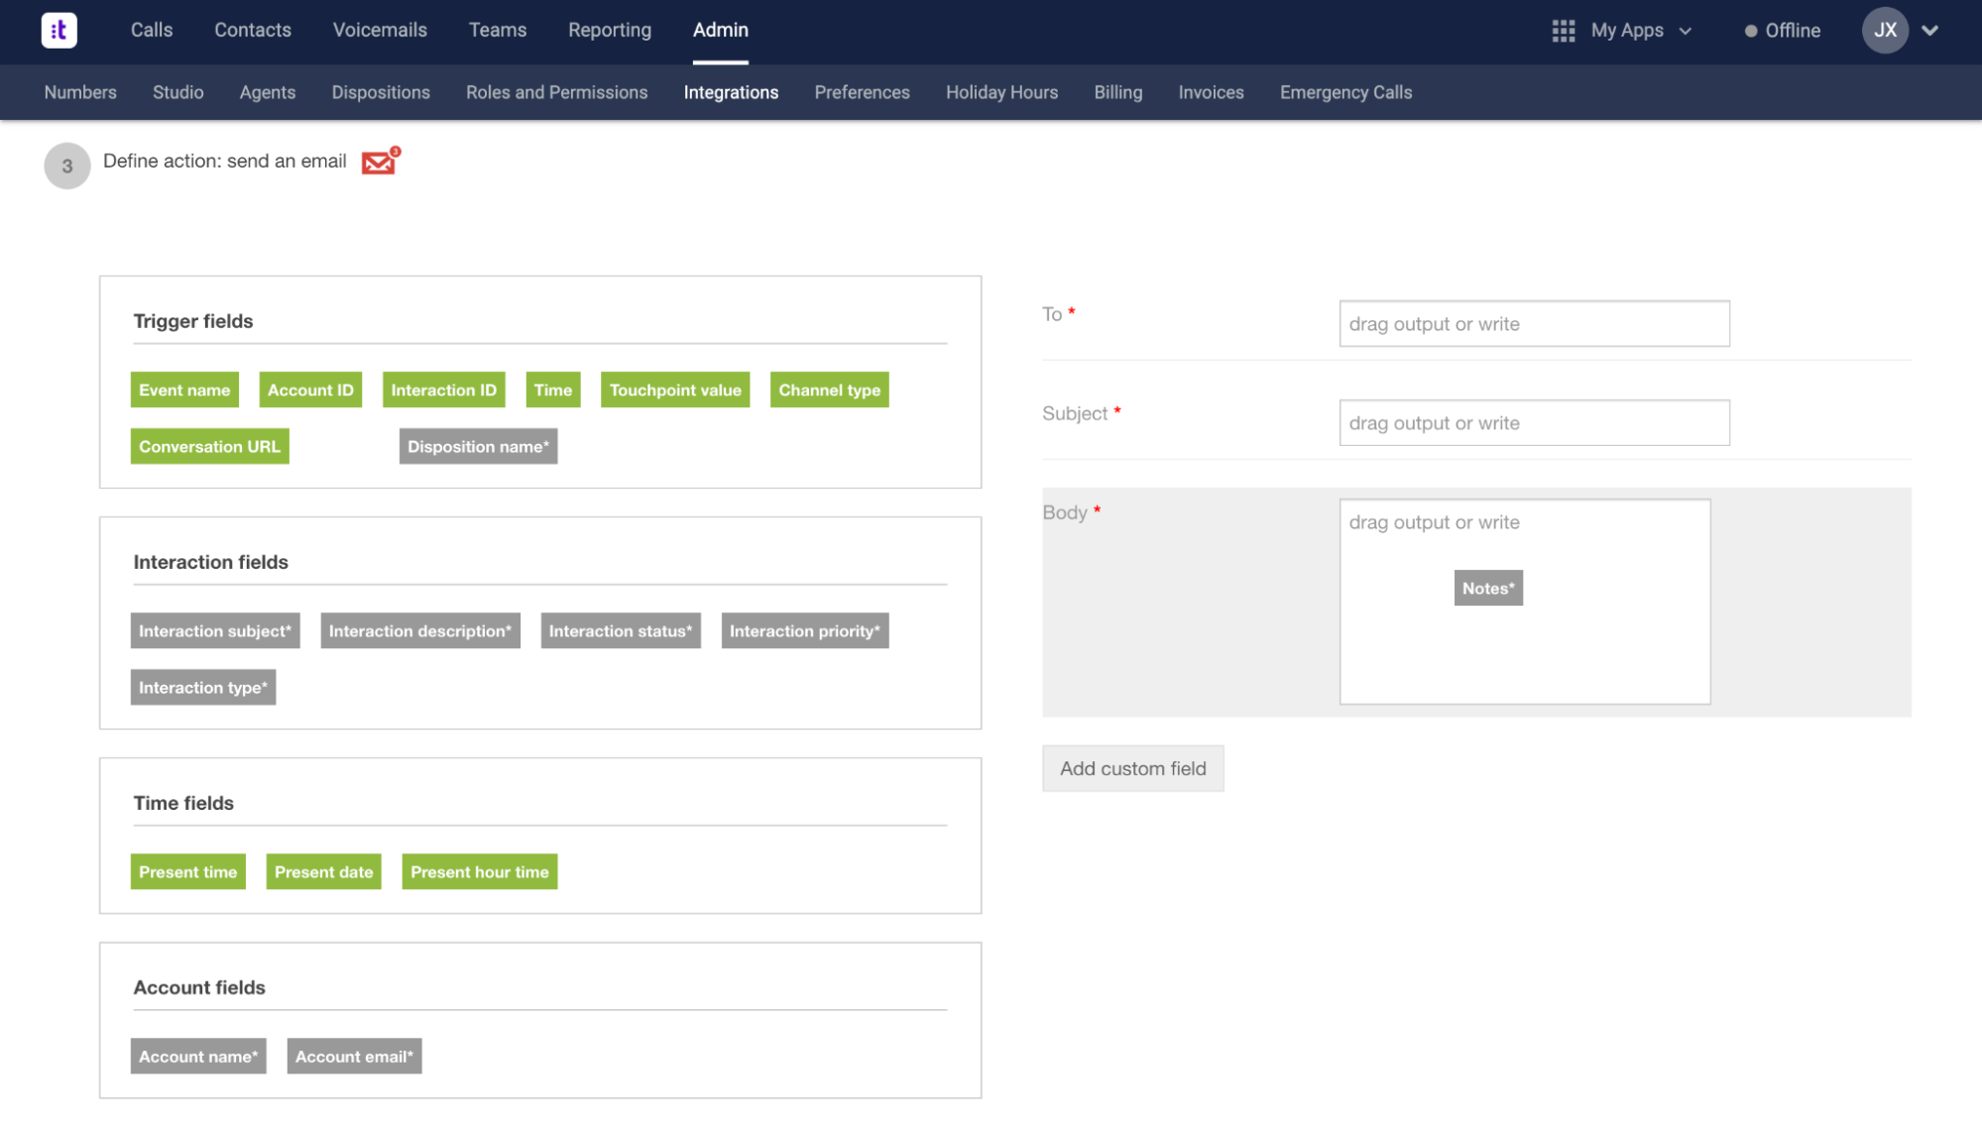Go to the Teams section
Image resolution: width=1982 pixels, height=1126 pixels.
498,31
